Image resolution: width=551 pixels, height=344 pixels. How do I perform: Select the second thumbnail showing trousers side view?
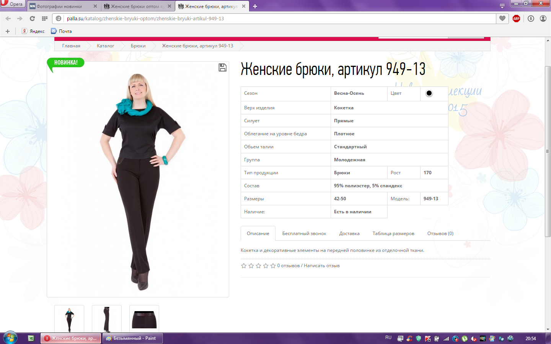point(107,319)
